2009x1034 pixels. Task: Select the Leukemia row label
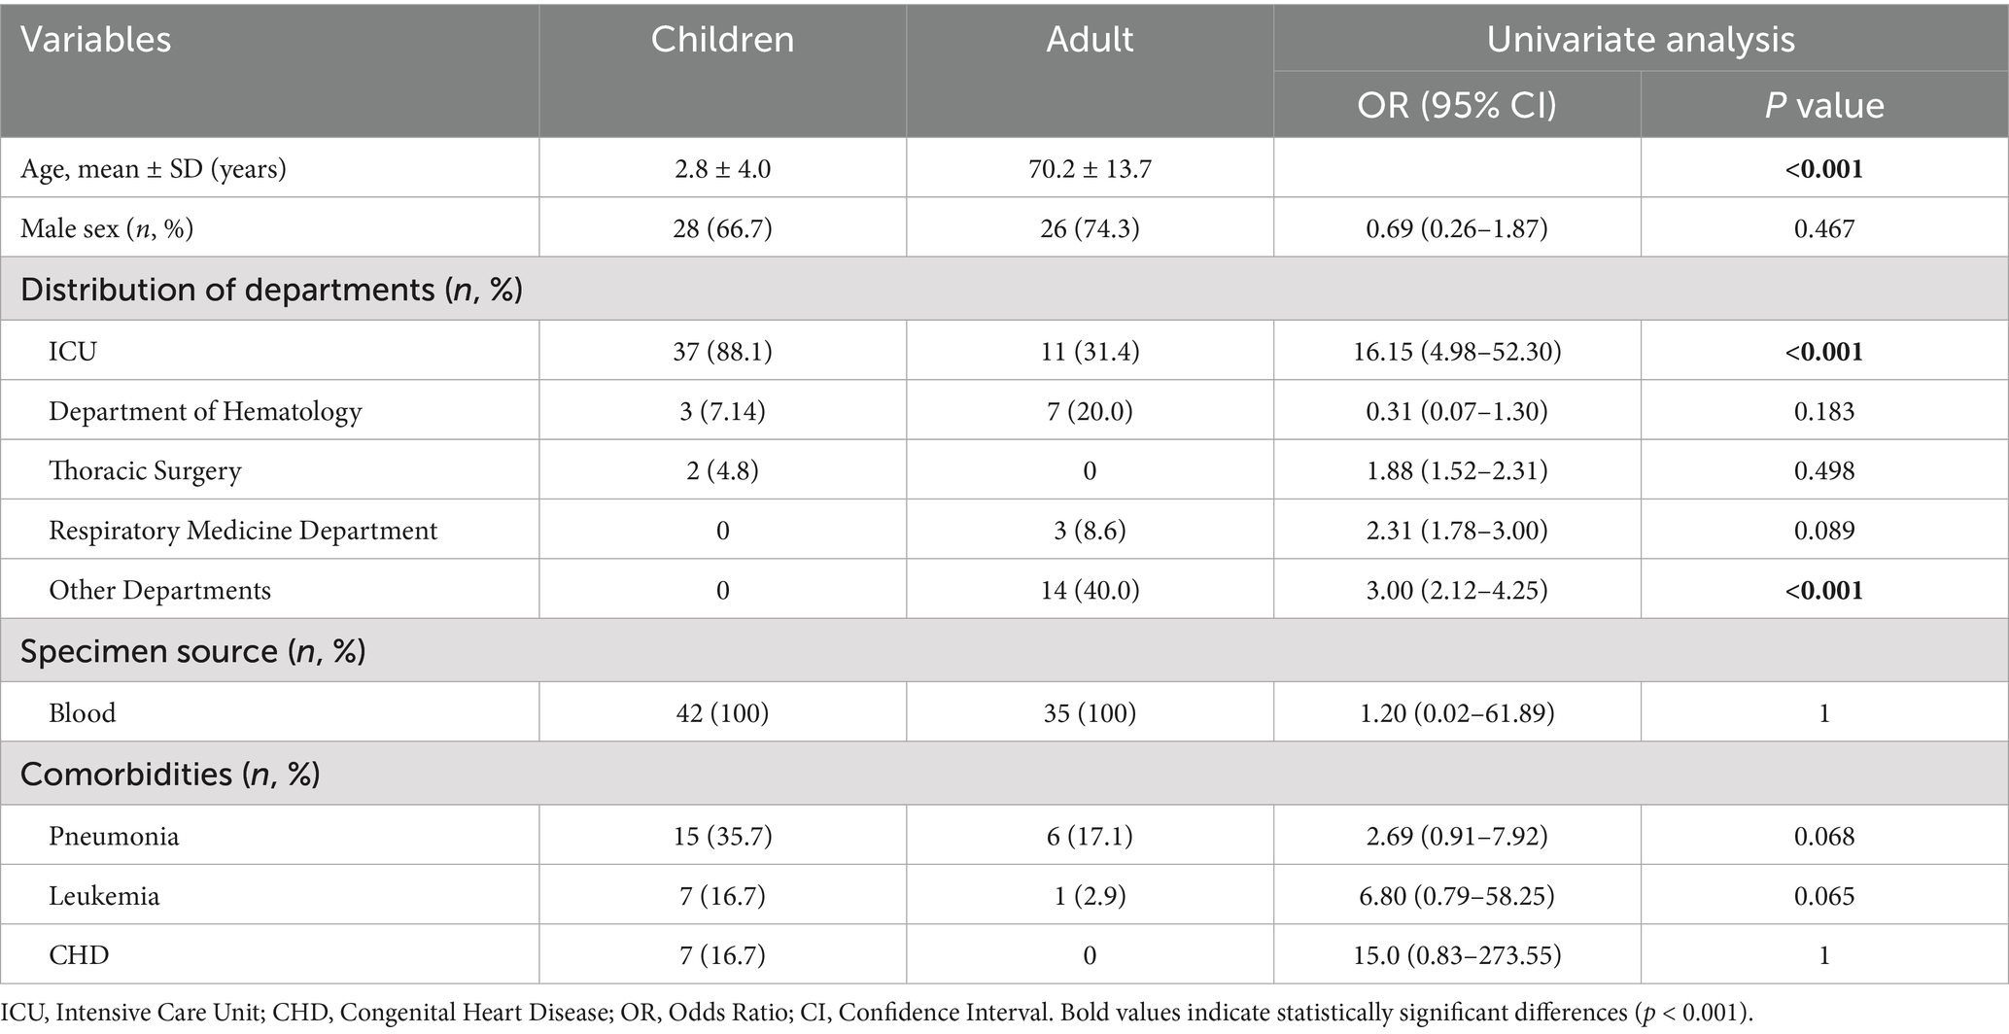(104, 895)
